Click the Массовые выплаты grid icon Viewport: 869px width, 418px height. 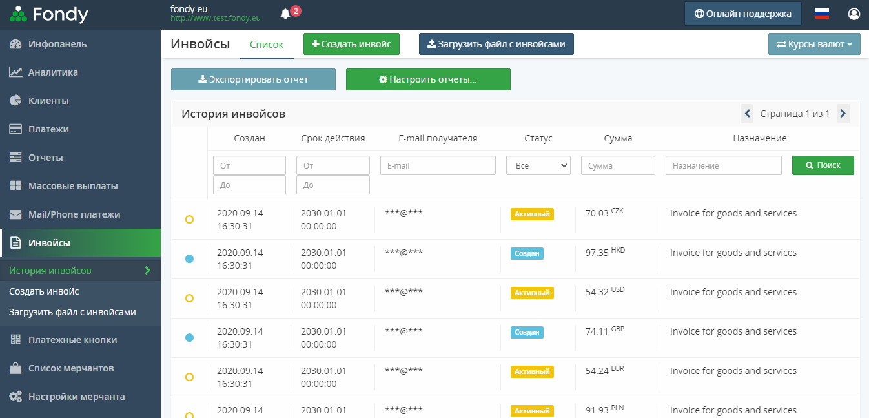pyautogui.click(x=16, y=186)
